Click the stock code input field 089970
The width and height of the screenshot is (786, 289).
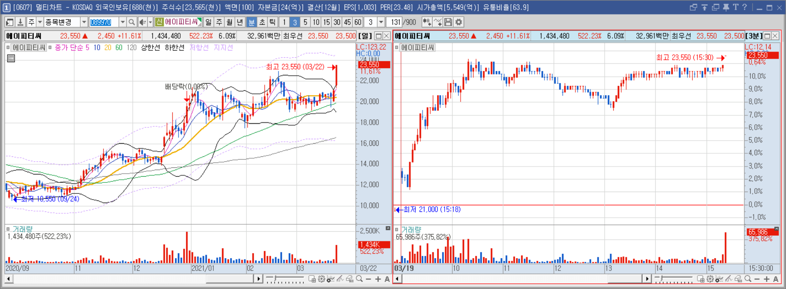[104, 22]
